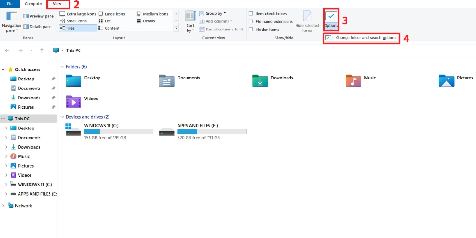Click the This PC address bar
Screen dimensions: 476x238
point(263,50)
